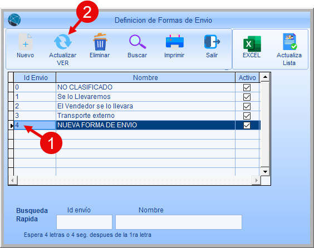Select the El Vendedor se lo llevara row
314x248 pixels.
pos(137,106)
